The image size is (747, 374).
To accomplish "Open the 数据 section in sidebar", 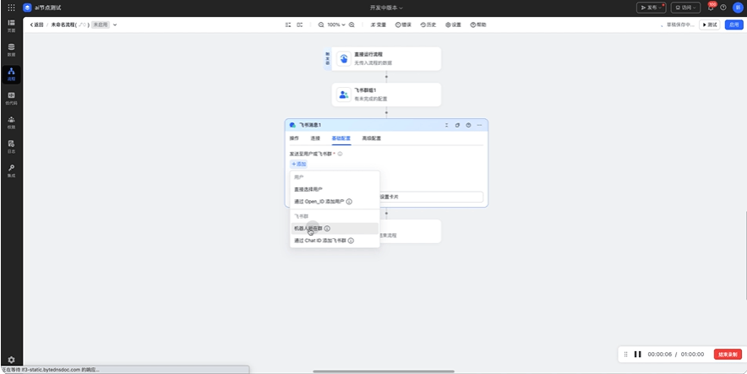I will tap(11, 50).
